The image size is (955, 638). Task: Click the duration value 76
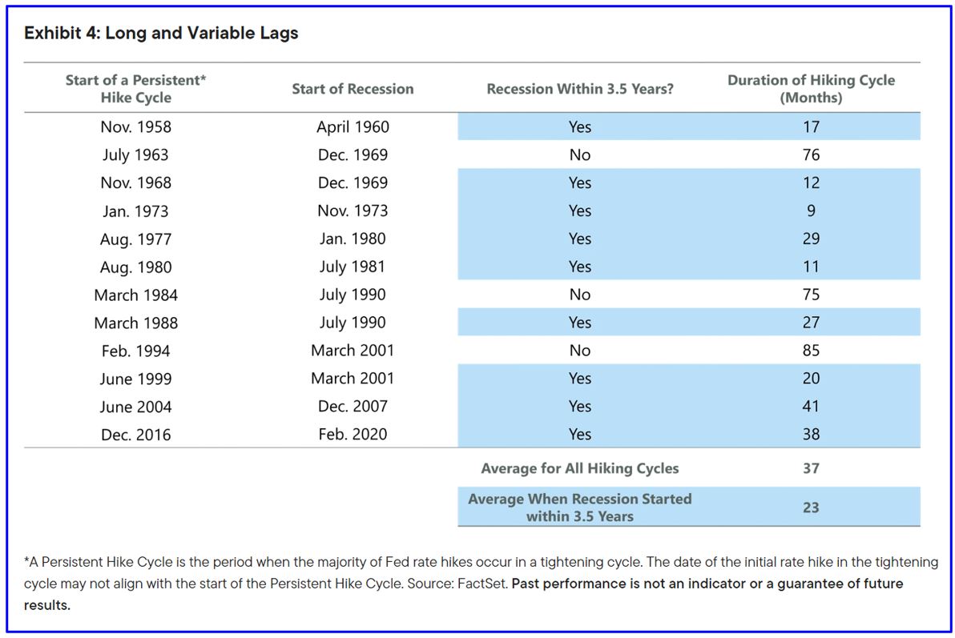(x=811, y=154)
